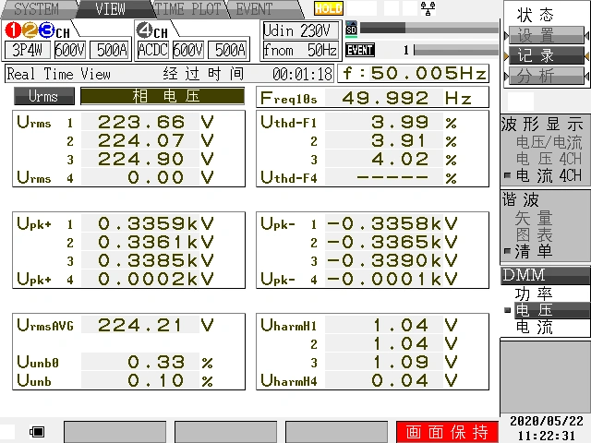Select 功率 in the DMM list
Screen dimensions: 591x443
coord(534,293)
